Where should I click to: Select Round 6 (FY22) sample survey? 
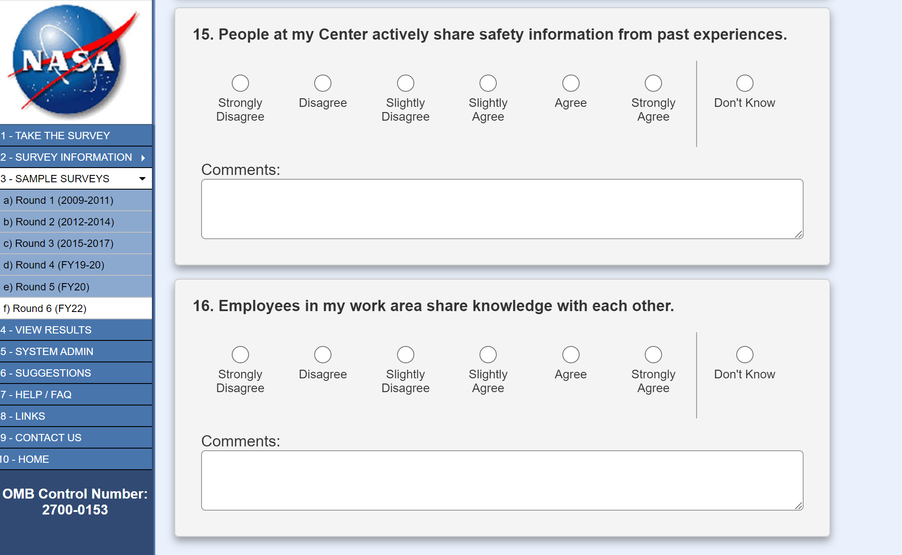point(45,309)
